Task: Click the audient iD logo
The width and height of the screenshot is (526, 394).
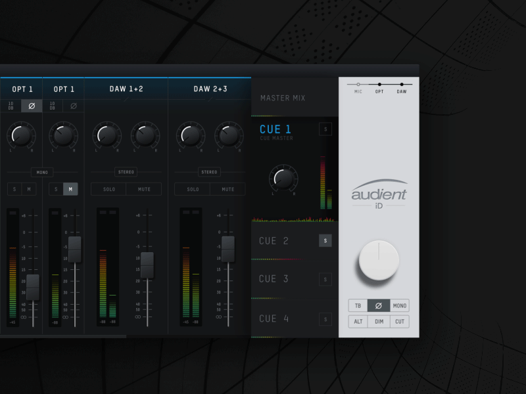Action: (x=379, y=194)
